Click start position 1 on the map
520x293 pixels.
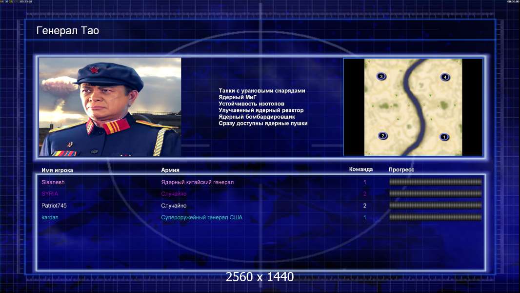point(444,137)
